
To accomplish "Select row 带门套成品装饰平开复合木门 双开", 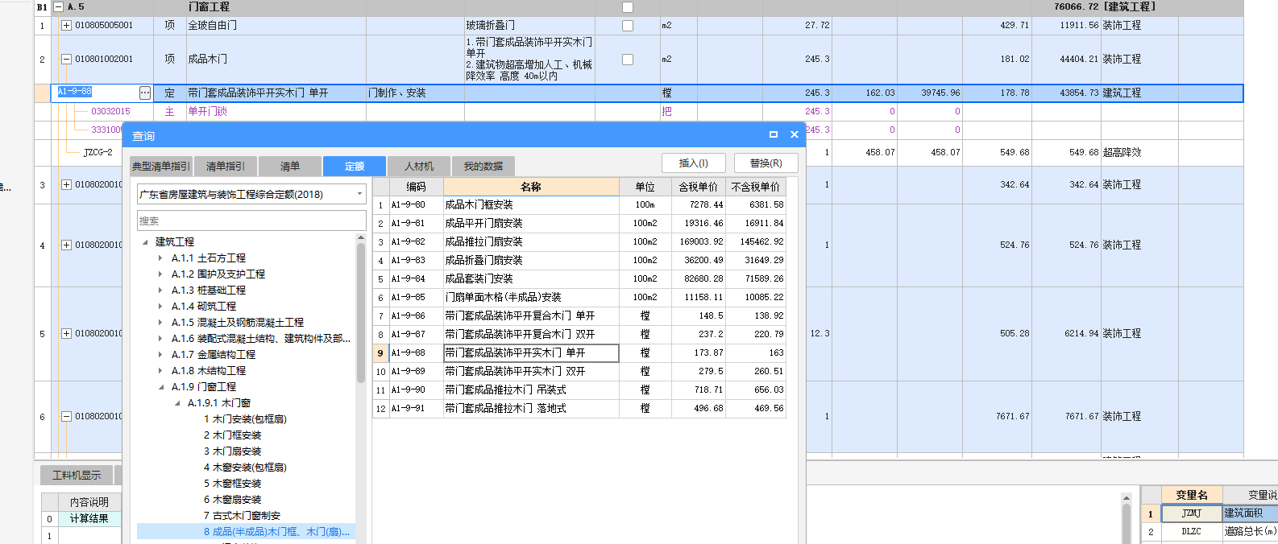I will (579, 335).
